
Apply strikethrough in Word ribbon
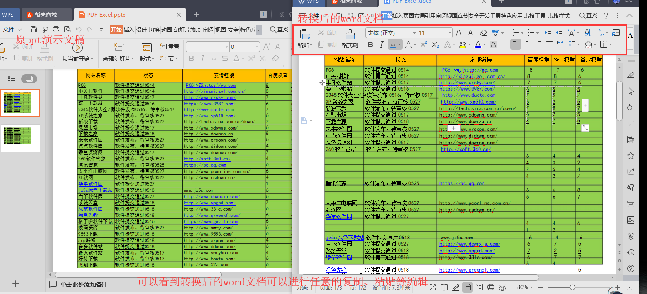pyautogui.click(x=408, y=44)
